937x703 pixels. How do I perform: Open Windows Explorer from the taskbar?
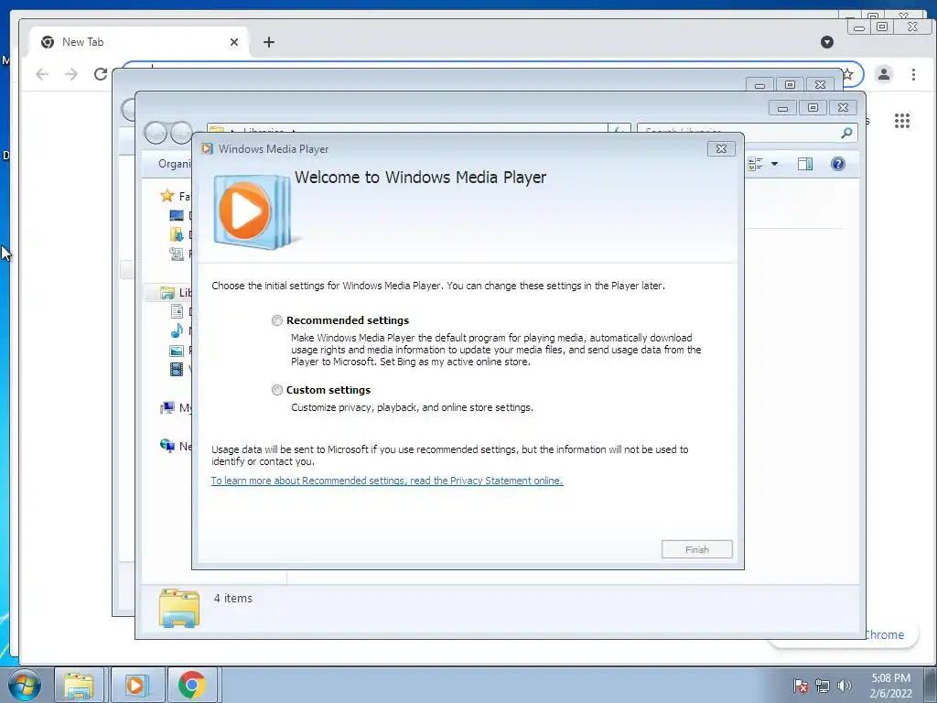(80, 685)
